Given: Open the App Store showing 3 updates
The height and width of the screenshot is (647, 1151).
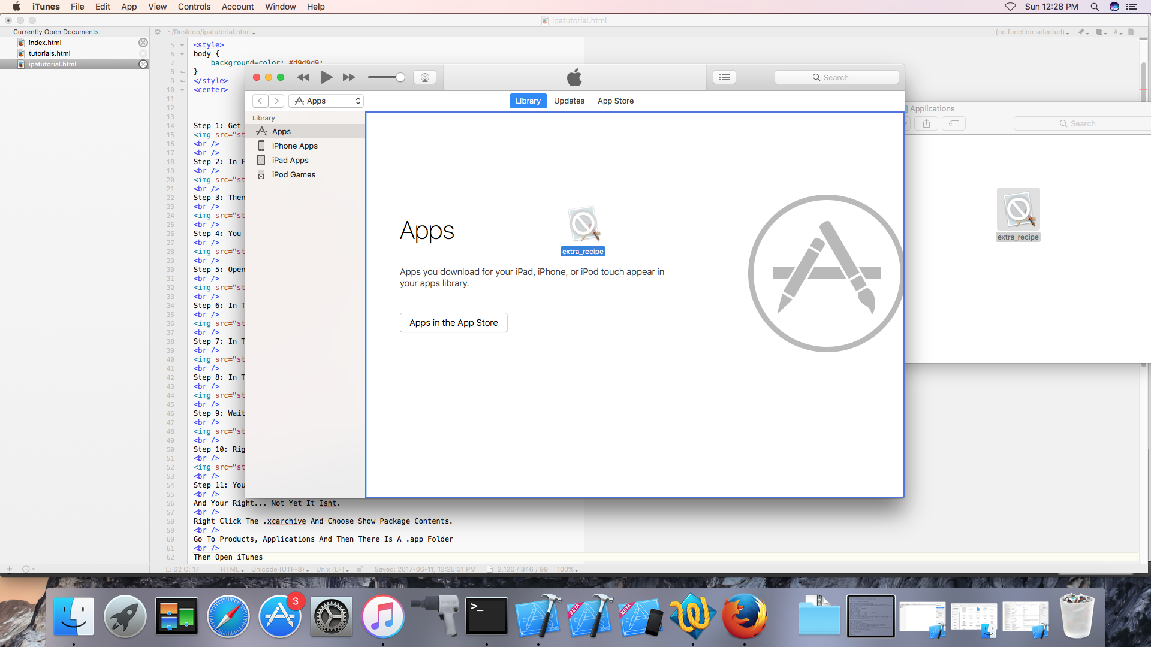Looking at the screenshot, I should tap(280, 616).
